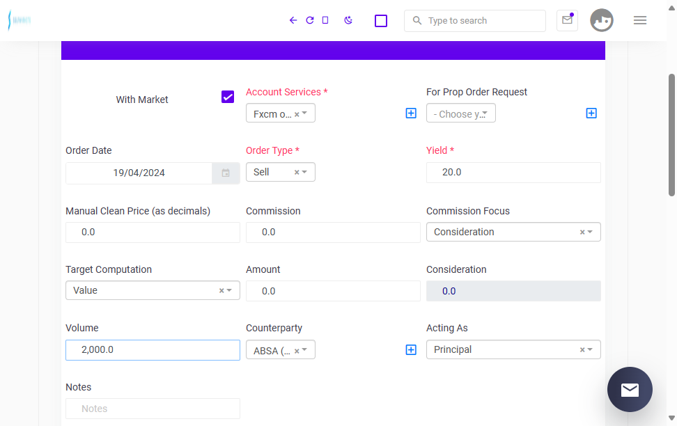Open the Target Computation dropdown

229,290
